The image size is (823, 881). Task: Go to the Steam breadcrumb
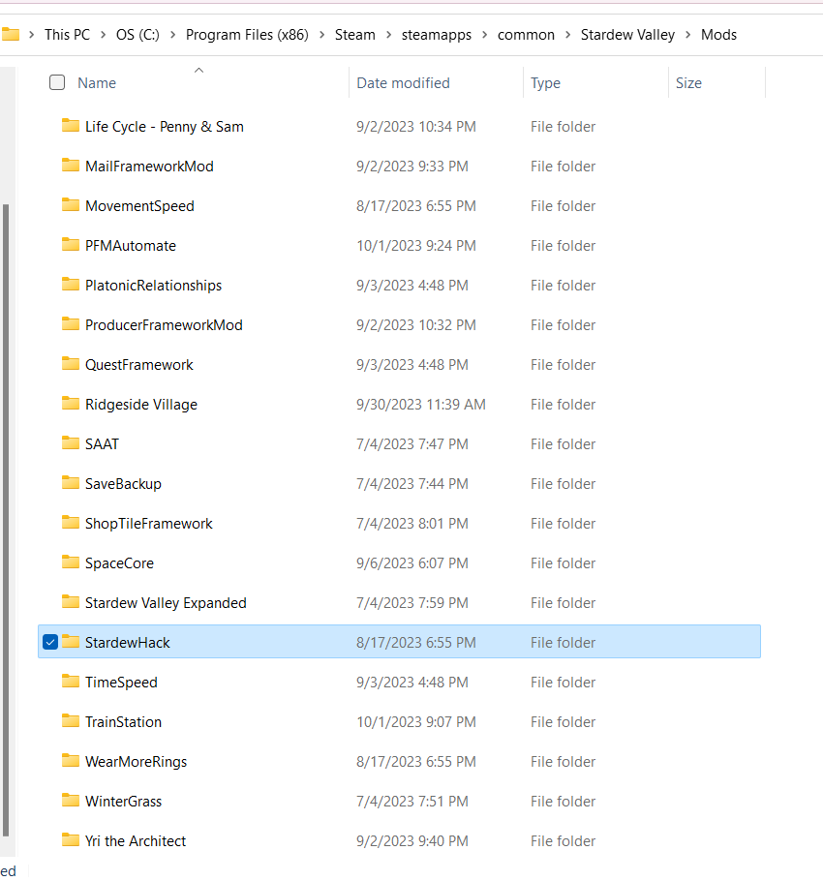355,35
